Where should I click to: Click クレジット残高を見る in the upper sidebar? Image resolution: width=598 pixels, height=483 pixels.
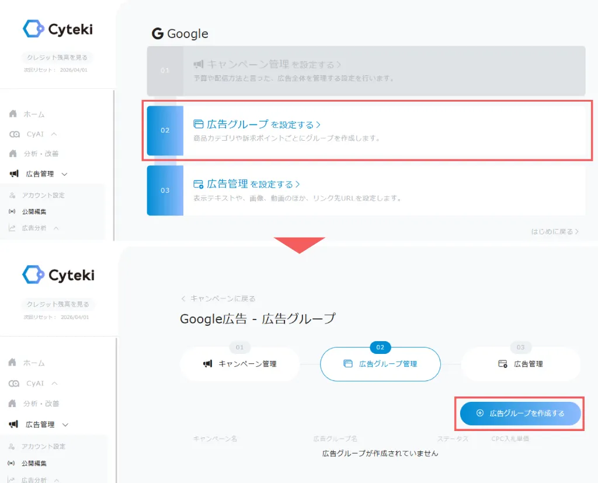coord(57,57)
